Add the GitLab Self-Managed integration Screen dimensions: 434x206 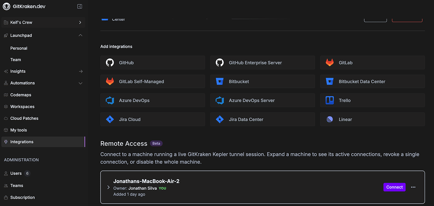(x=153, y=81)
